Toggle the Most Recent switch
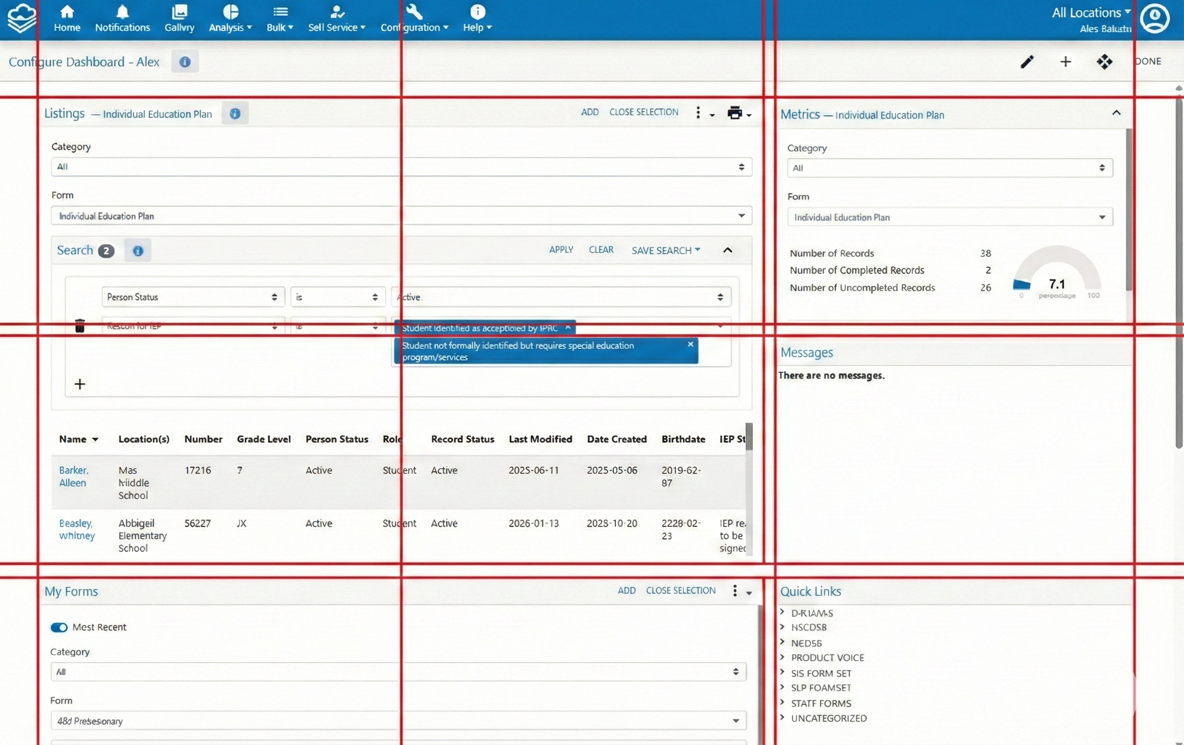 tap(59, 628)
